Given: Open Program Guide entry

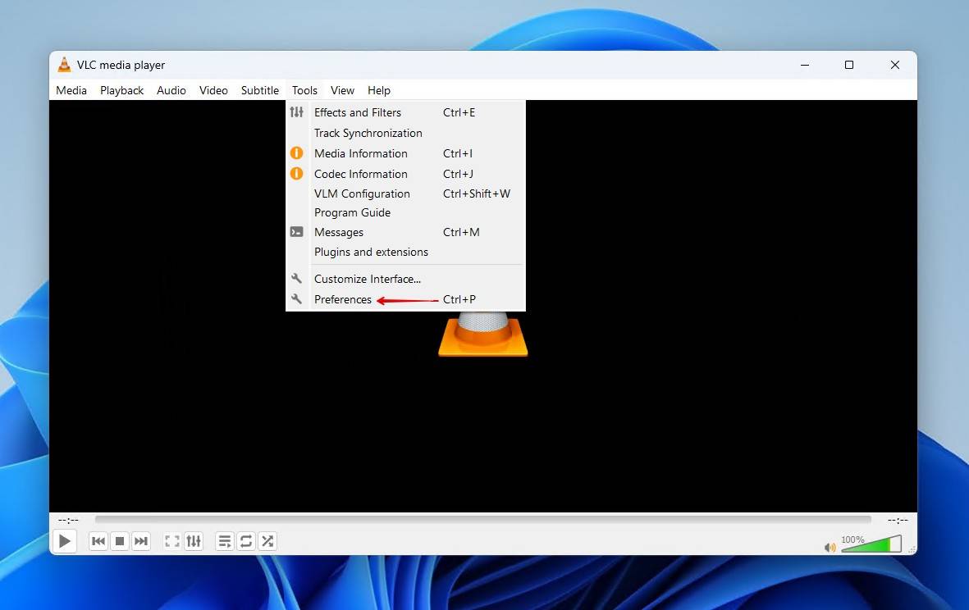Looking at the screenshot, I should coord(405,212).
